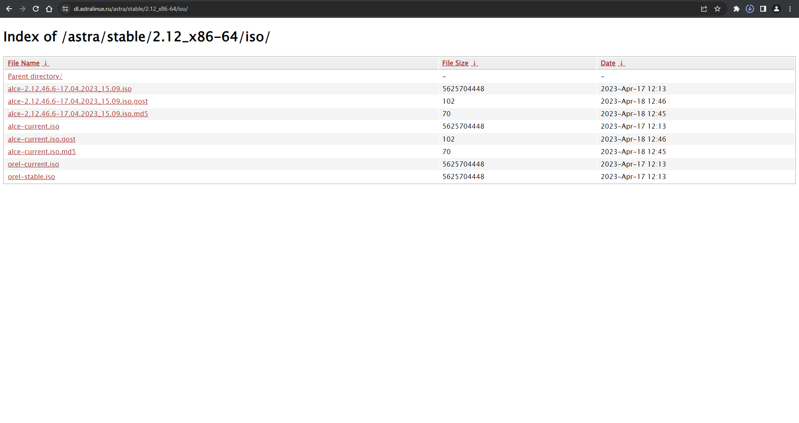Download orel-stable.iso
This screenshot has height=423, width=799.
(x=31, y=177)
